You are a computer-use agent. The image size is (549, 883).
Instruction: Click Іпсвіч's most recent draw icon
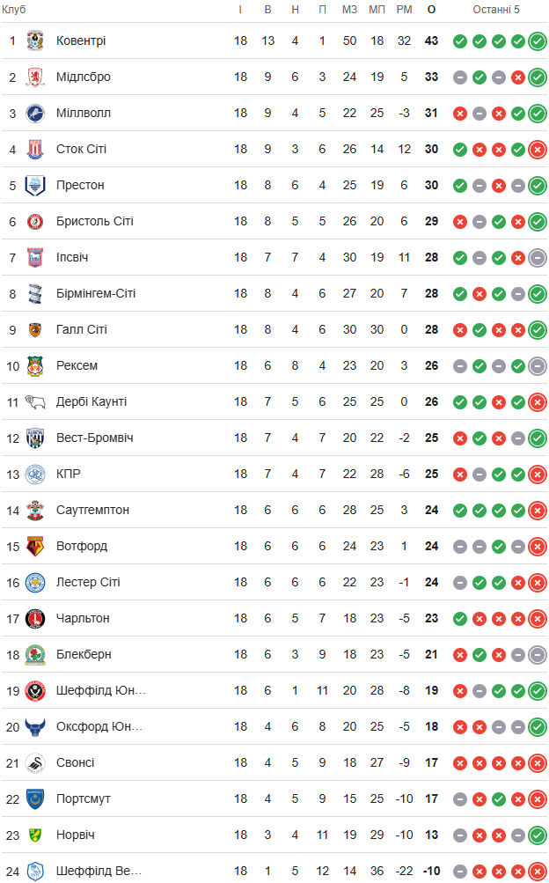click(x=538, y=257)
